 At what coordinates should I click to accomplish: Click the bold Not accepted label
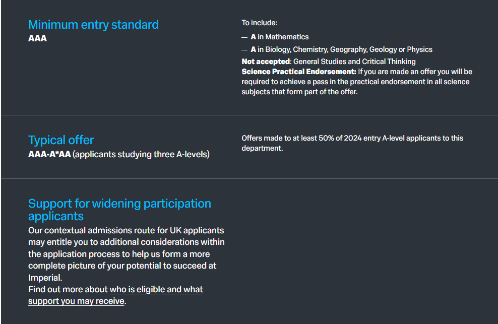pos(266,61)
